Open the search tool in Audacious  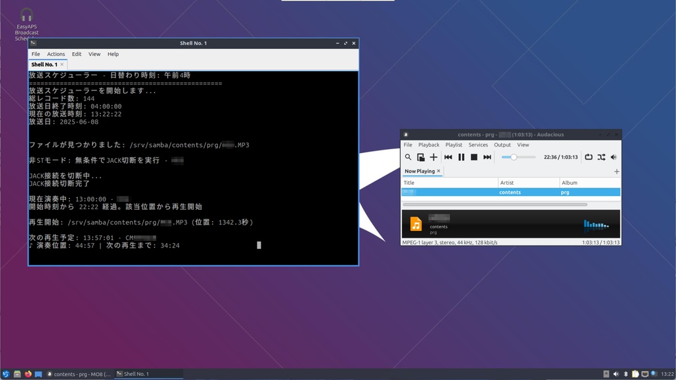[408, 157]
